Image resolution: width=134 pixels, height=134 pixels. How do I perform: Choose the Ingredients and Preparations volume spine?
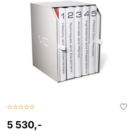[x=86, y=41]
